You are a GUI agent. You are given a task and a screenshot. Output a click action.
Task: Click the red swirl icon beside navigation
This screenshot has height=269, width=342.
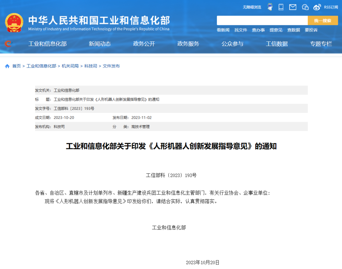(8, 44)
